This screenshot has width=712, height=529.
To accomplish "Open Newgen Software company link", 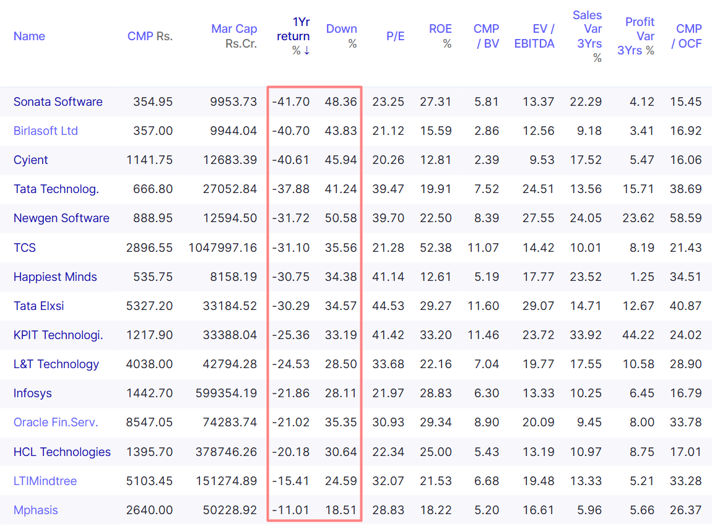I will point(61,218).
